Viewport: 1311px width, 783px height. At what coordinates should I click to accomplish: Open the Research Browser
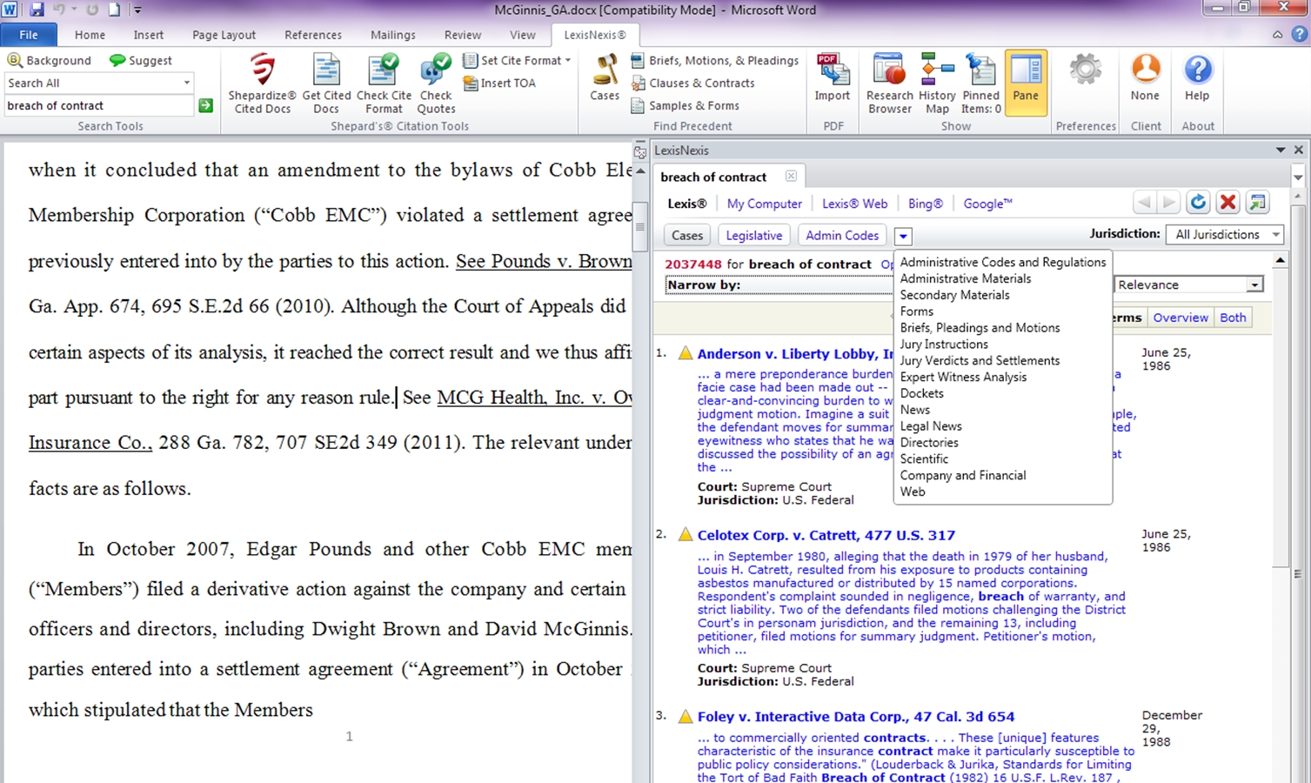coord(889,84)
